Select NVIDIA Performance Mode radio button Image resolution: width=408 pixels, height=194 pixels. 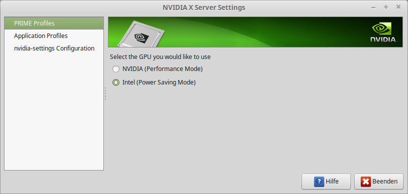[x=116, y=69]
